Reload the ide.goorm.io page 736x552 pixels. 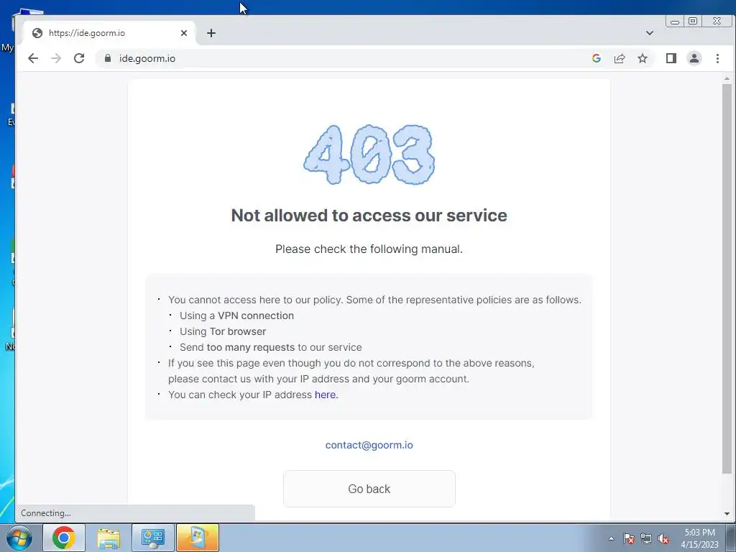click(79, 58)
